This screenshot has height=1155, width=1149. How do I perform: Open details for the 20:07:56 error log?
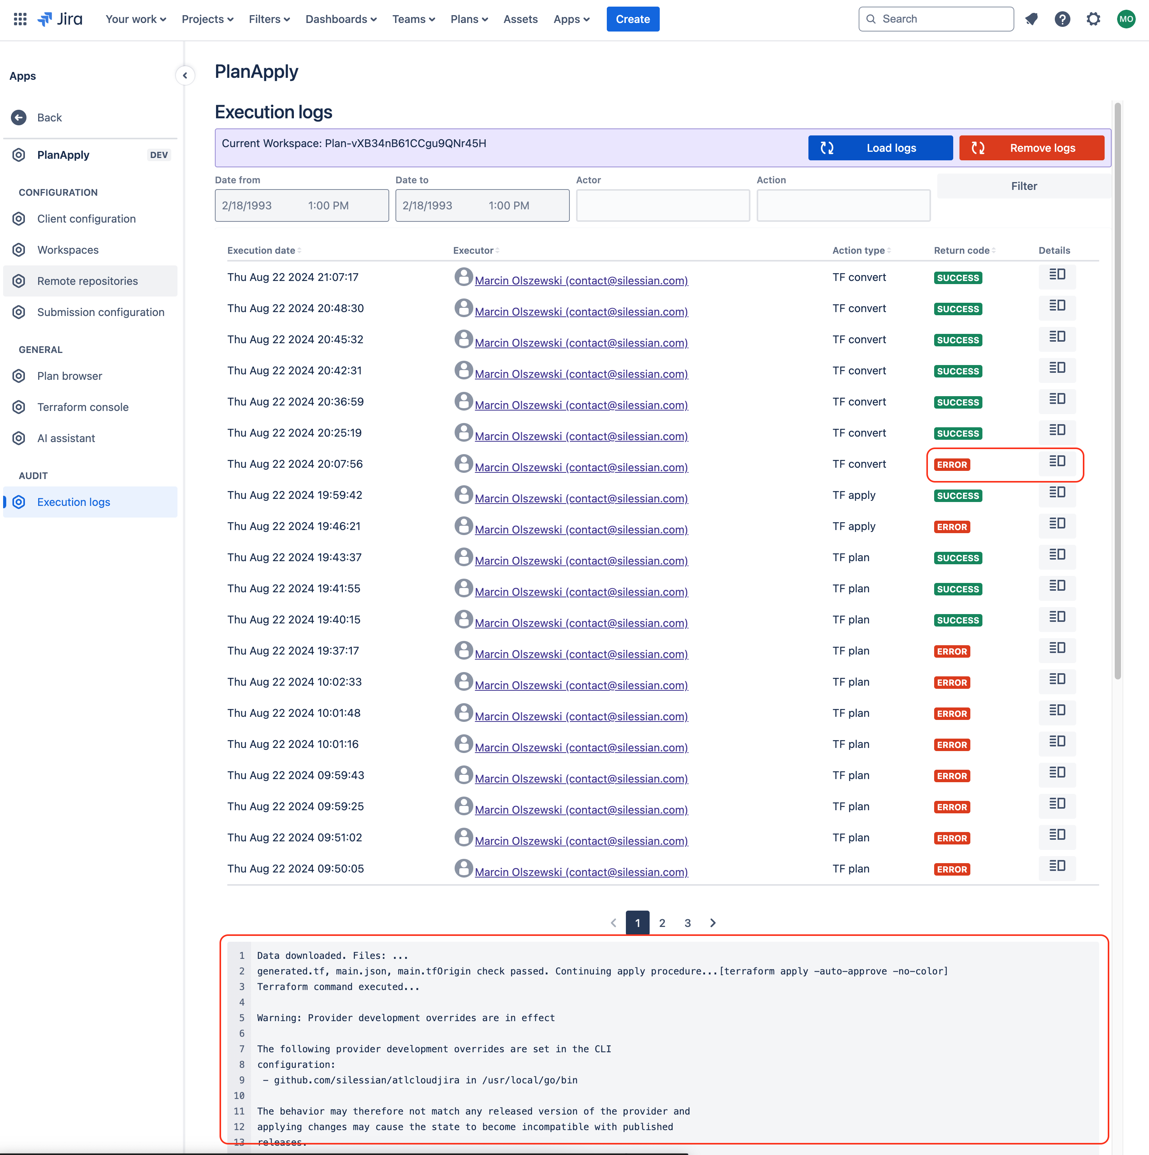point(1057,462)
